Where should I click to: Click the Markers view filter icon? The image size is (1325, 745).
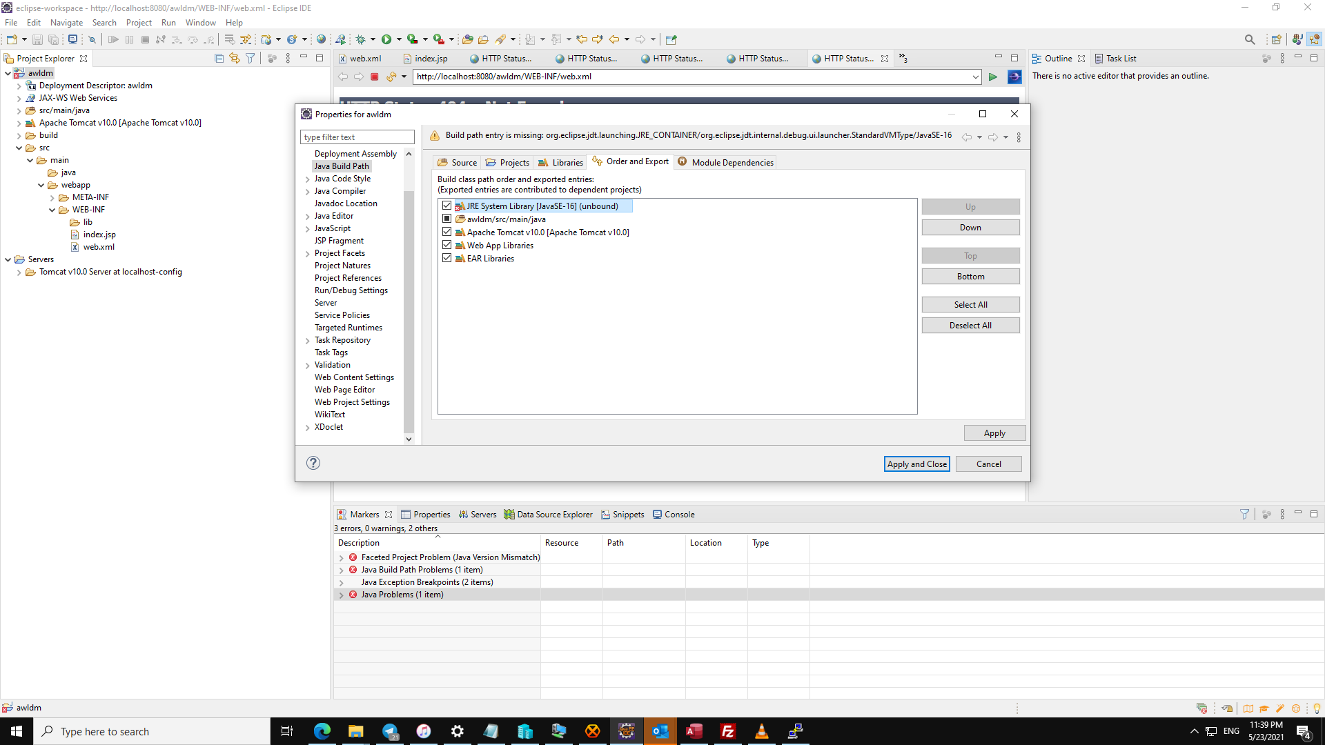[1244, 514]
